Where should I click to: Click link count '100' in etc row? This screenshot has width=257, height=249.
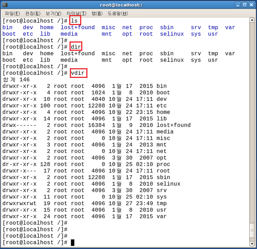pos(45,105)
